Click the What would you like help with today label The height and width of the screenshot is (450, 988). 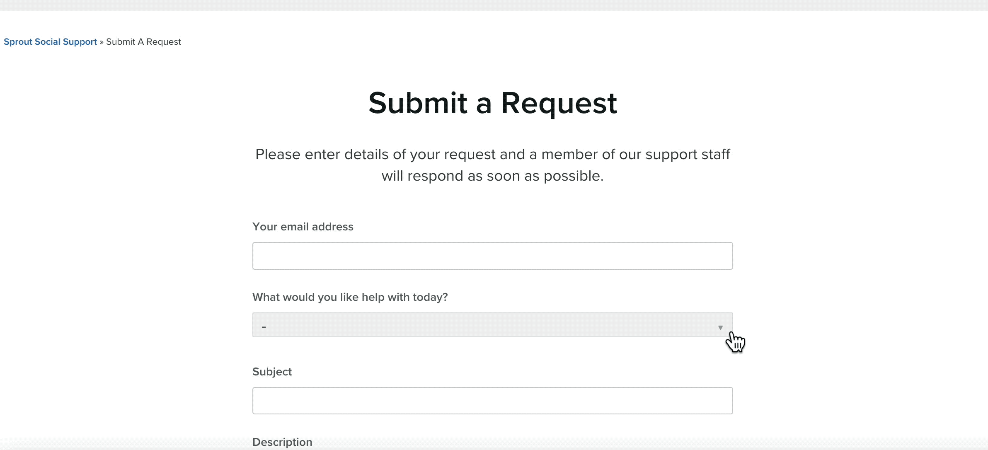[x=350, y=297]
